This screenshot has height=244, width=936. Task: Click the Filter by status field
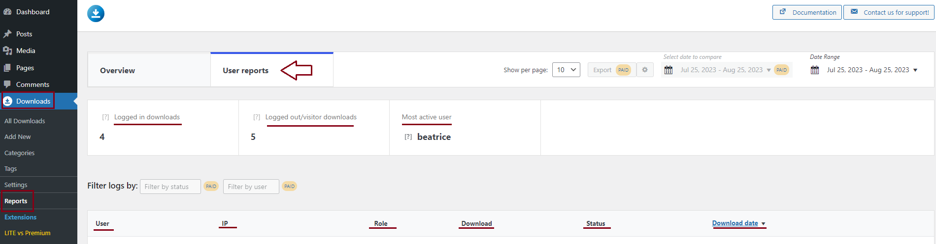(x=170, y=187)
